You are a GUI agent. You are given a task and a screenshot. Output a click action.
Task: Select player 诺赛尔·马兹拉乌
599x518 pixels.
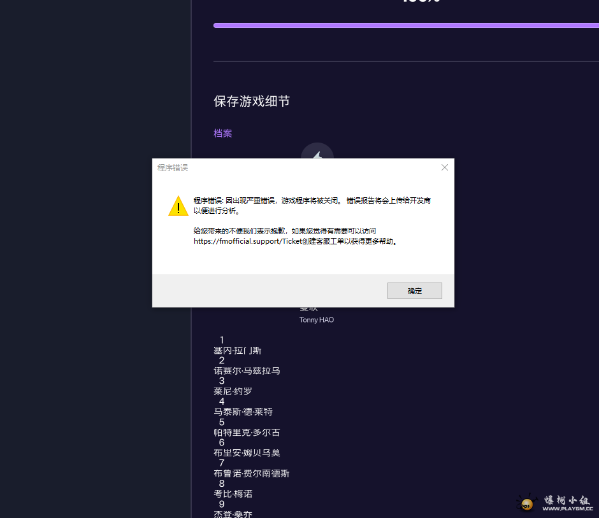(x=247, y=371)
